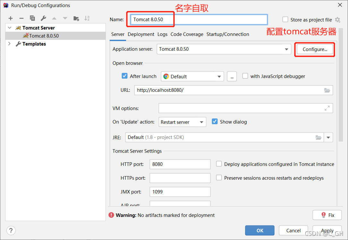
Task: Click the Fix button for the warning
Action: click(x=327, y=215)
